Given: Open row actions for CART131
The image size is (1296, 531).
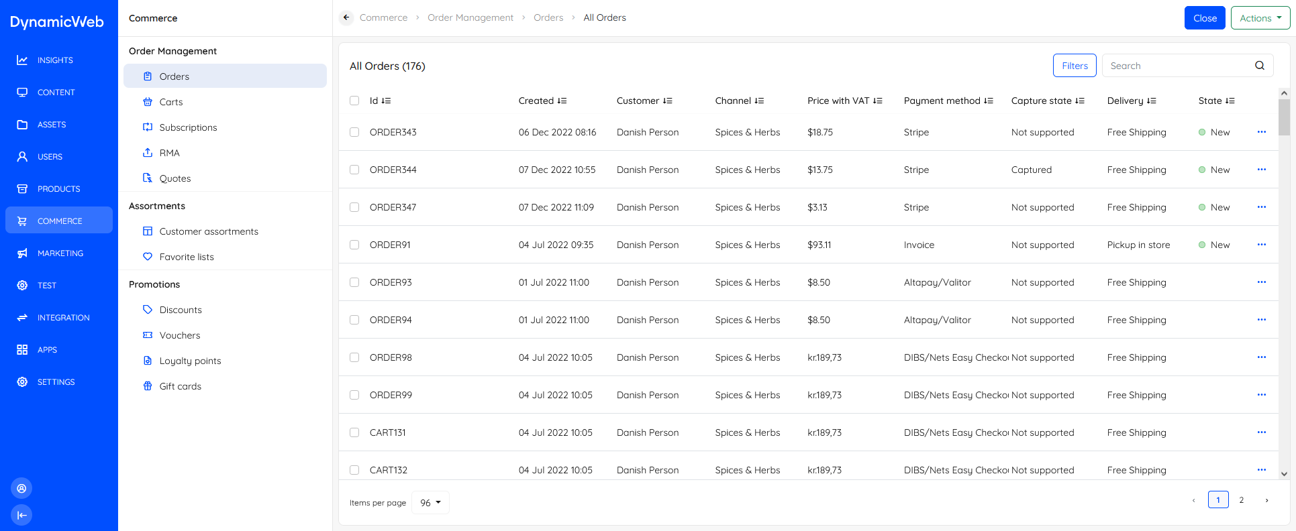Looking at the screenshot, I should 1262,432.
